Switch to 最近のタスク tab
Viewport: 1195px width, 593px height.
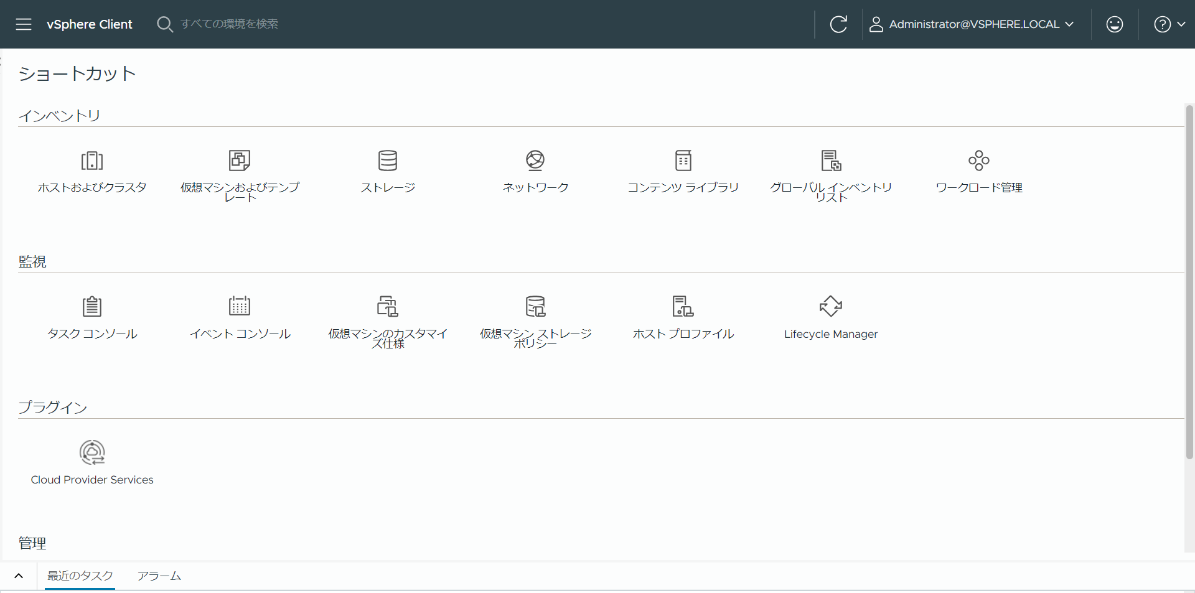(x=80, y=576)
